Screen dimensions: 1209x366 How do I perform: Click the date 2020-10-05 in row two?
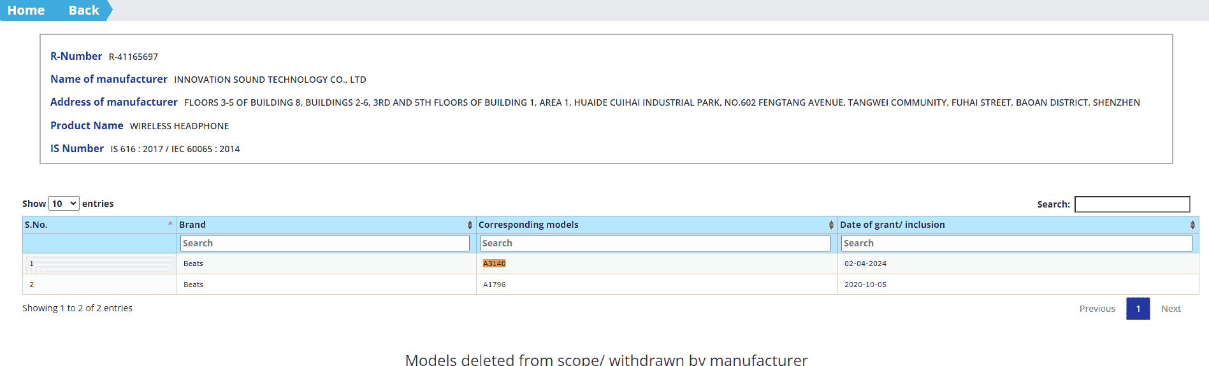(865, 285)
